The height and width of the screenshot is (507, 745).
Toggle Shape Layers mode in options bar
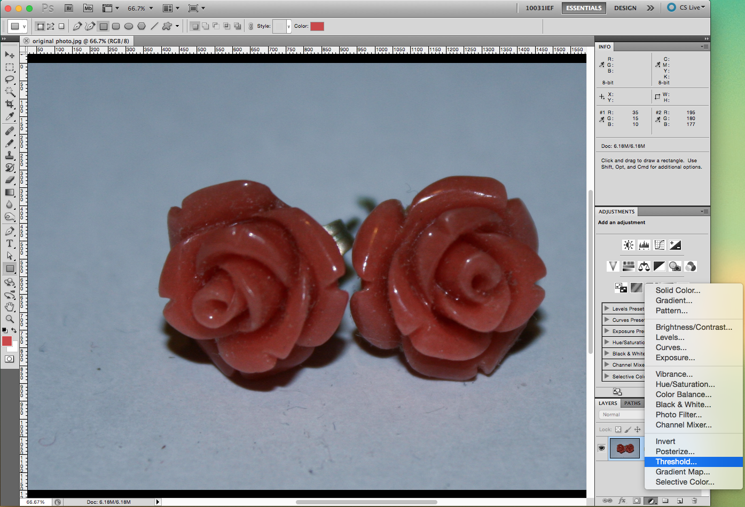coord(40,26)
